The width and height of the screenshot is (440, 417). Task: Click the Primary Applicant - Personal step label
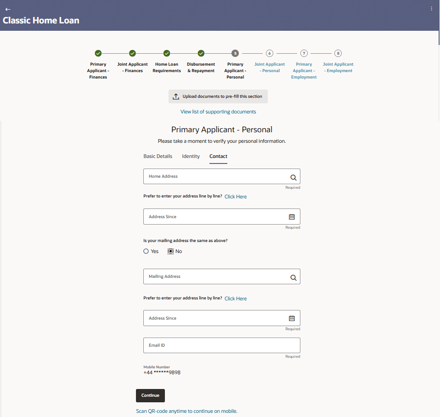click(x=235, y=71)
